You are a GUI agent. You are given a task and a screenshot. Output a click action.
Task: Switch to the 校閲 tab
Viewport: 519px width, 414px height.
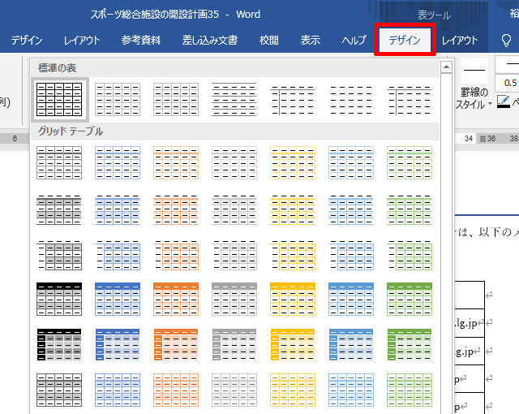[x=268, y=41]
